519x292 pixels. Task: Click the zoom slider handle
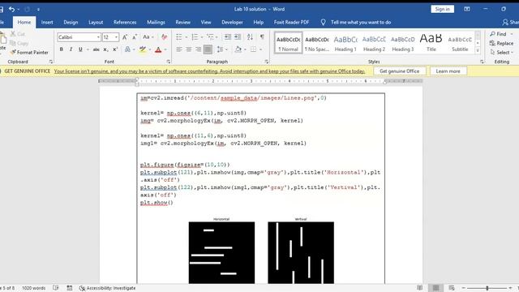tap(487, 288)
